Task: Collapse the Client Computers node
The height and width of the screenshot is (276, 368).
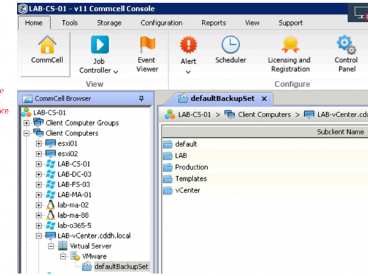Action: click(26, 133)
